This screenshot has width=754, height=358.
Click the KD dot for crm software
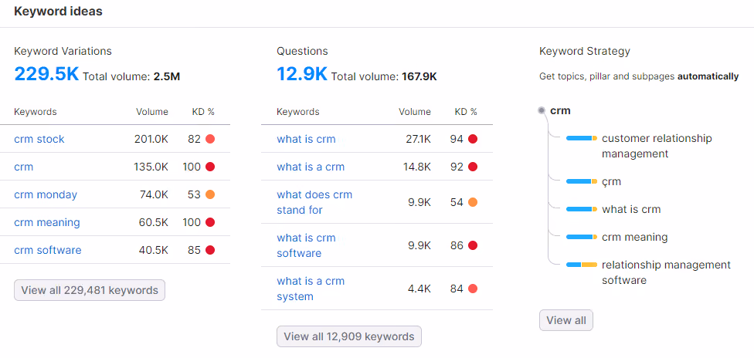[x=209, y=250]
